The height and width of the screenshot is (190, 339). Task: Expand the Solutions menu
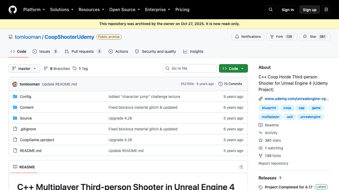[62, 9]
